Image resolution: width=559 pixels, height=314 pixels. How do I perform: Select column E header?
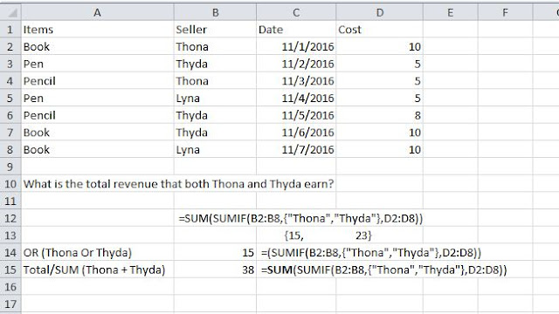click(451, 13)
